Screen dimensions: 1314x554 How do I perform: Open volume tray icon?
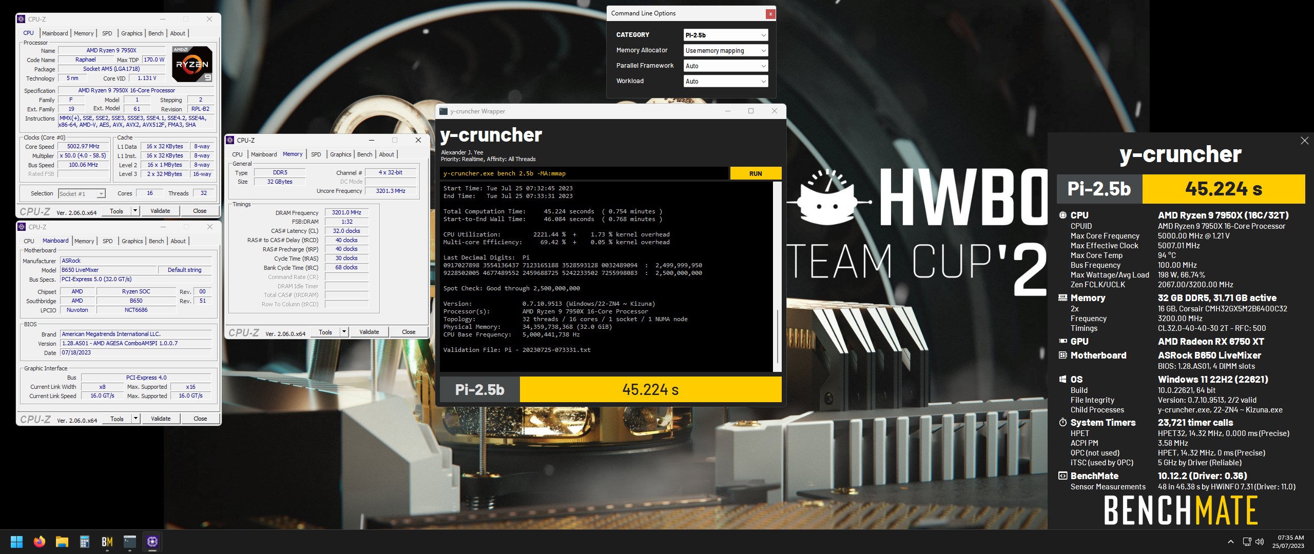(1260, 542)
